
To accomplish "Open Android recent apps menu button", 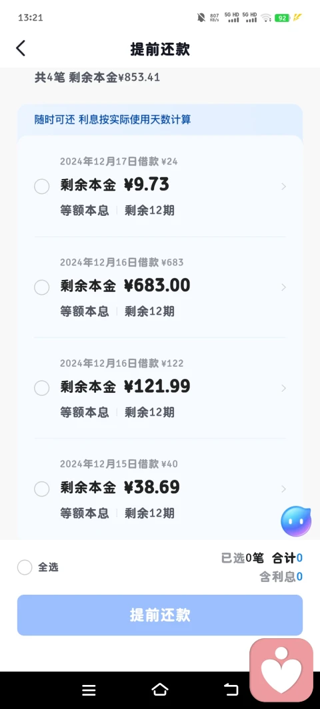I will (x=89, y=690).
